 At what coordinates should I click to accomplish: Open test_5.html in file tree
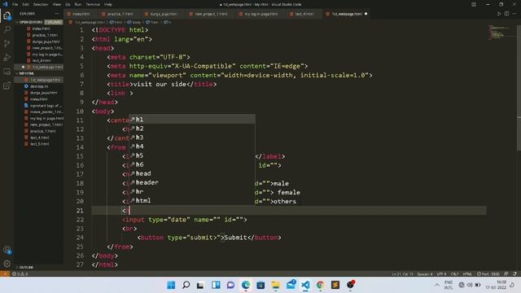point(39,144)
